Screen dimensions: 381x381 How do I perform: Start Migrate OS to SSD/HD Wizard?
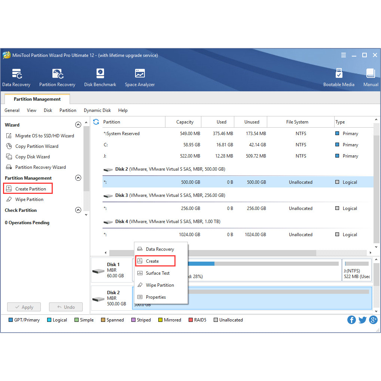[x=44, y=136]
